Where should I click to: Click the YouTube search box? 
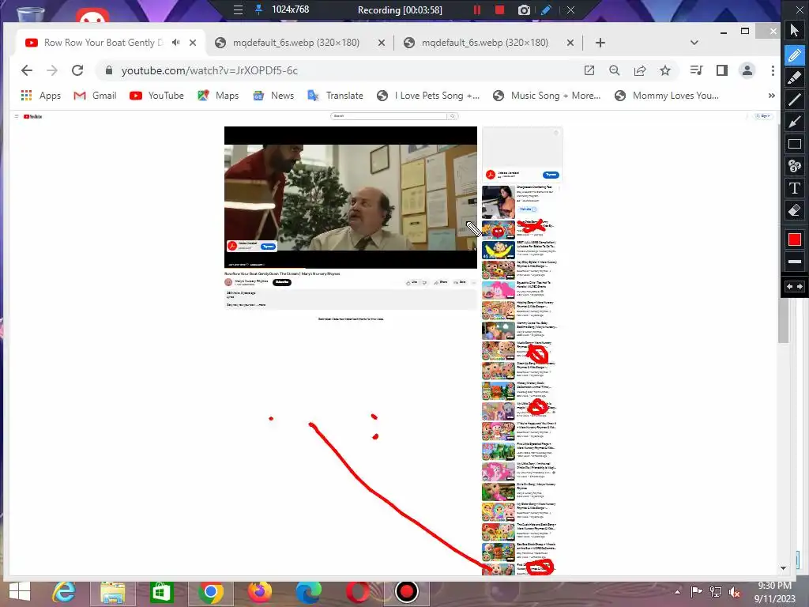pyautogui.click(x=389, y=116)
